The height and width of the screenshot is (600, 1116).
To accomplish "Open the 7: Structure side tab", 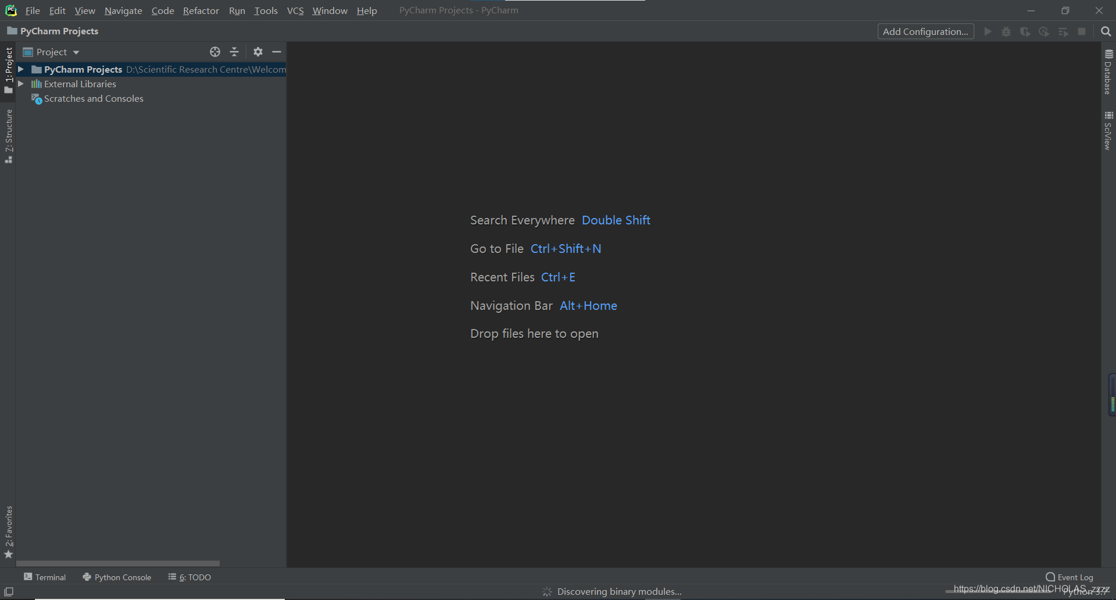I will tap(8, 136).
